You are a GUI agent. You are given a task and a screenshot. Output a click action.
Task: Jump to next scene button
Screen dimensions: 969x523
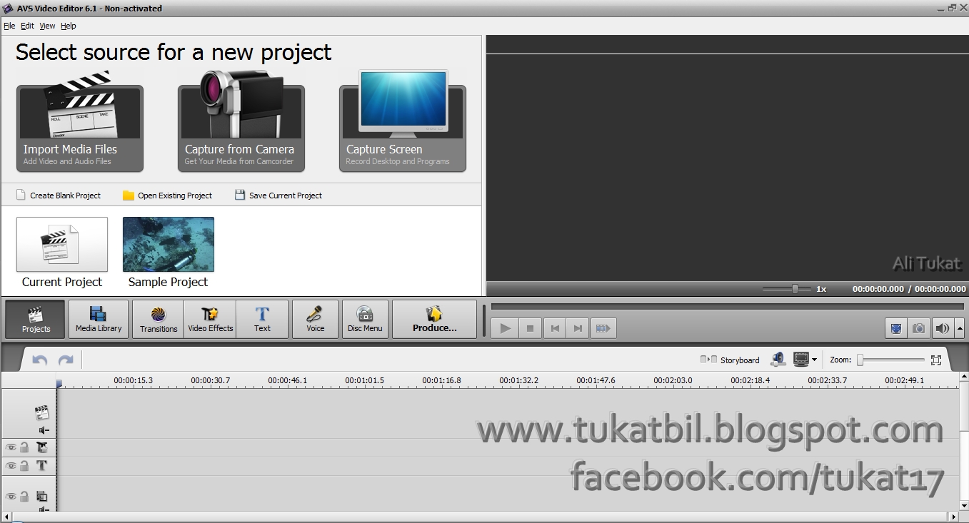click(x=603, y=328)
